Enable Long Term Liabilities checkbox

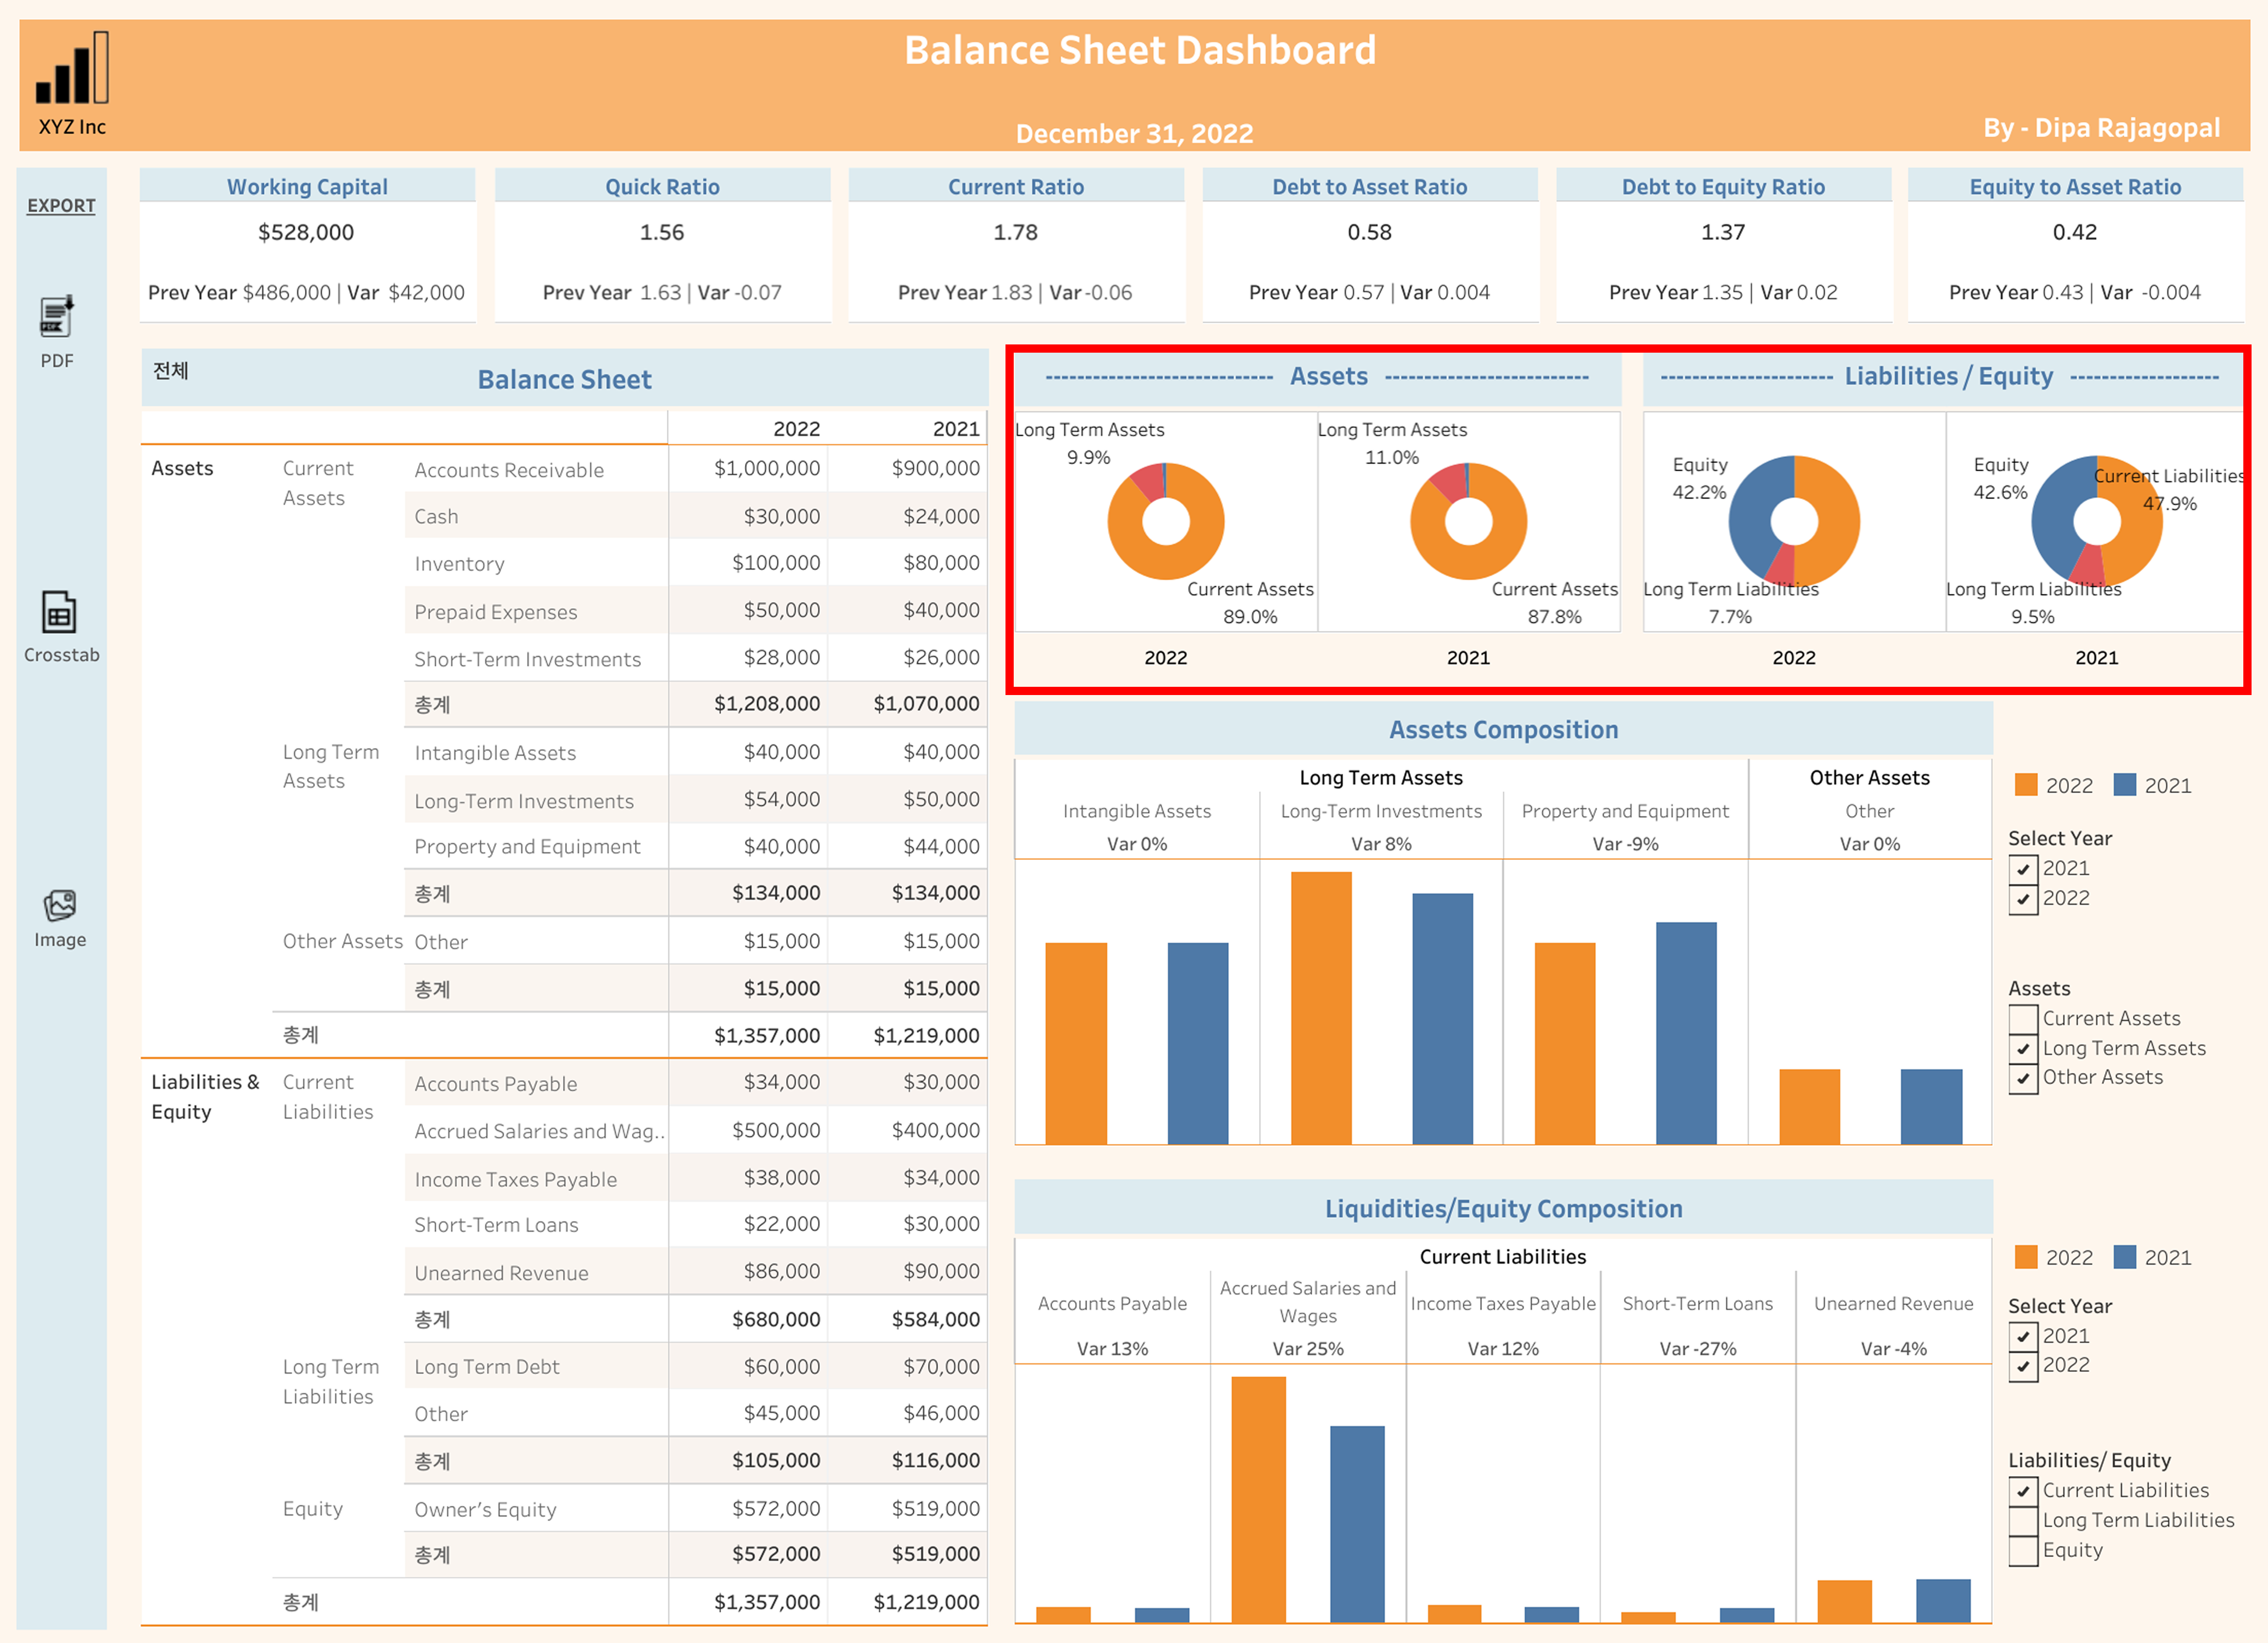[x=2023, y=1521]
